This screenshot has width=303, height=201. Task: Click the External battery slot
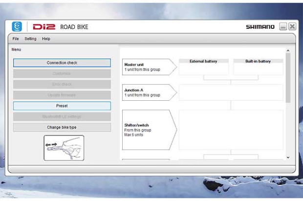coord(203,67)
